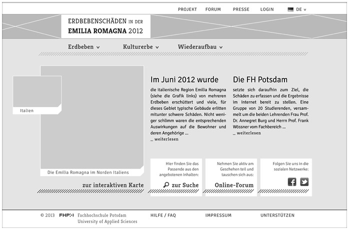The image size is (349, 230).
Task: Go to zur interaktiven Karte
Action: coord(113,185)
